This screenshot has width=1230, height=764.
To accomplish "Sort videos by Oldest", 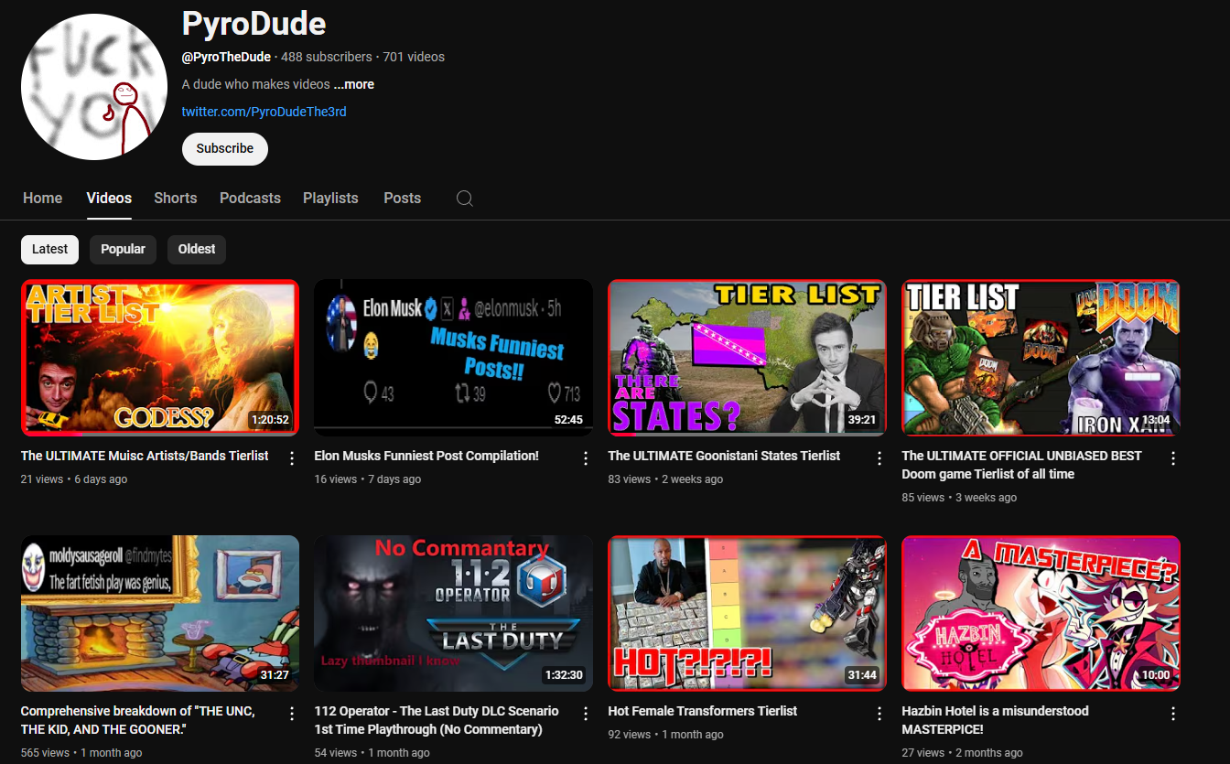I will point(197,249).
